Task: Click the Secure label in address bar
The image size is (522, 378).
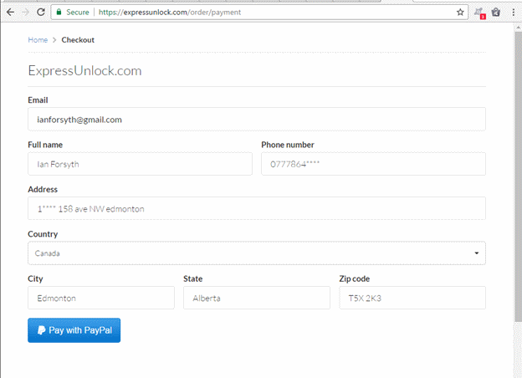Action: coord(78,13)
